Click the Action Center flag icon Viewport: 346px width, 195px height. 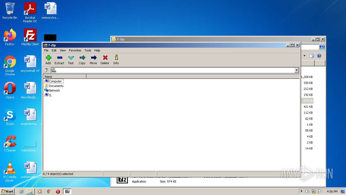(x=321, y=191)
